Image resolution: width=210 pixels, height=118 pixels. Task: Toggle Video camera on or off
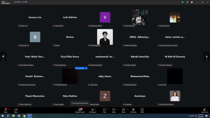point(16,110)
